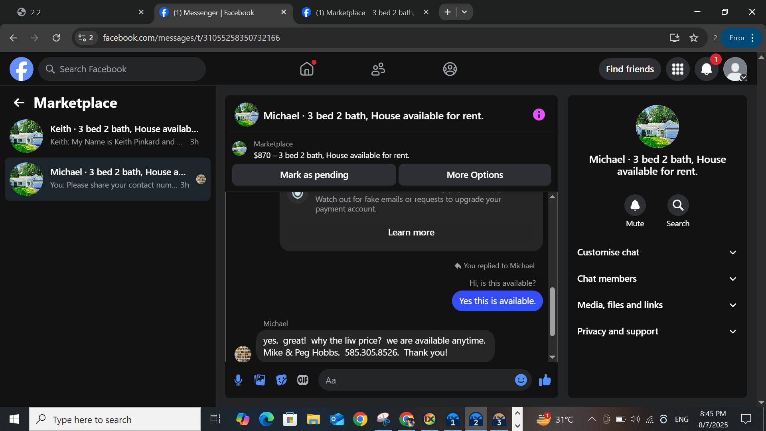The width and height of the screenshot is (766, 431).
Task: Open Task View from the taskbar
Action: [215, 419]
